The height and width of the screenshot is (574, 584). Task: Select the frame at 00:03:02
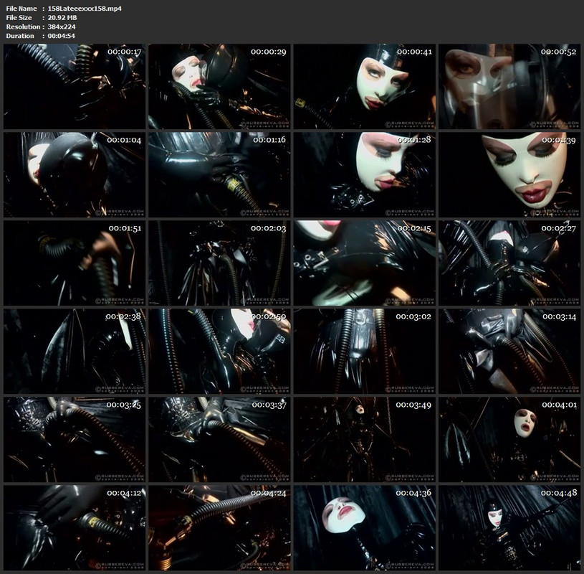(364, 351)
